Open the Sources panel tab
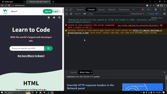The image size is (167, 94). tap(101, 10)
